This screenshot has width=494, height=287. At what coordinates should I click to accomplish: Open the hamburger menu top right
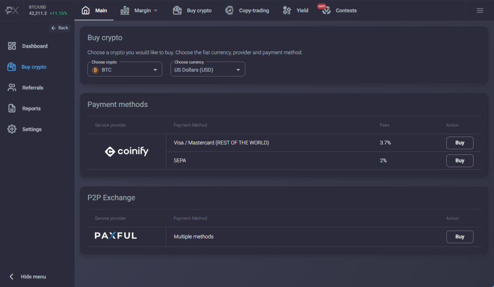click(480, 10)
